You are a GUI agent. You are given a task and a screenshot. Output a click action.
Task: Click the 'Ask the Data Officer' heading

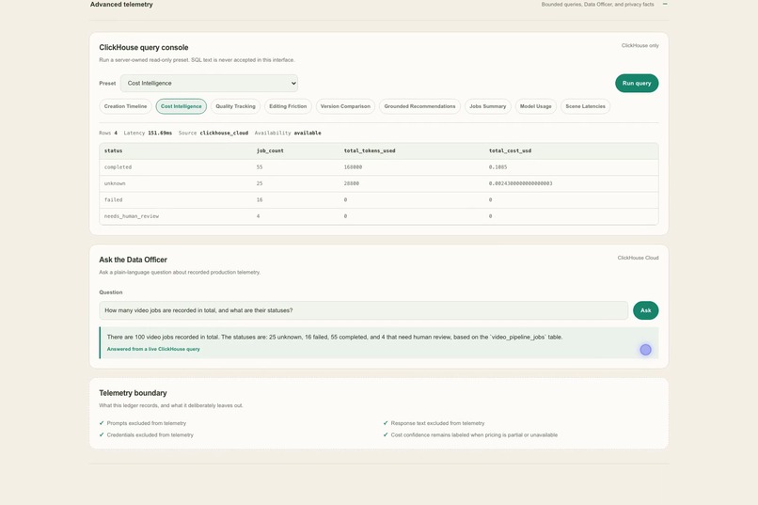133,260
